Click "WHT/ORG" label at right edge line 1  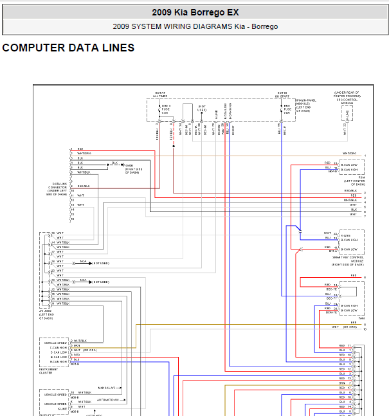350,153
